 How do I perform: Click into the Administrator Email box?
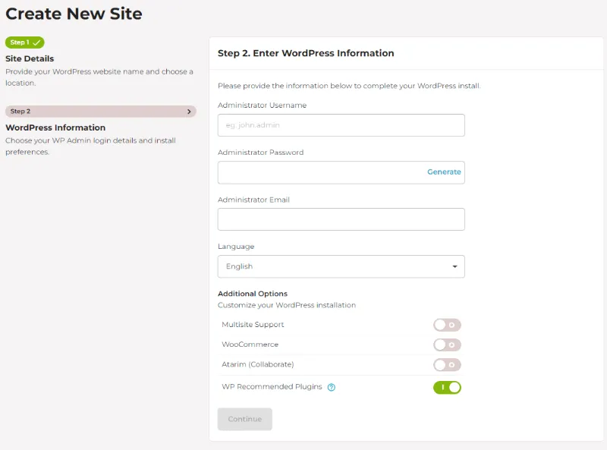[x=341, y=219]
